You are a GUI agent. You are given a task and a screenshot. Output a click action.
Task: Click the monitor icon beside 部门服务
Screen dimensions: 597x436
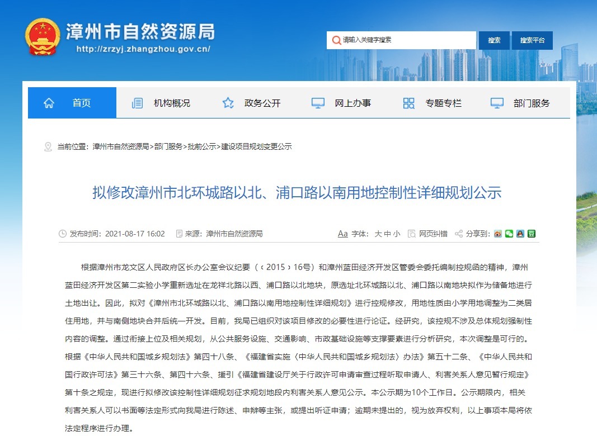click(497, 103)
